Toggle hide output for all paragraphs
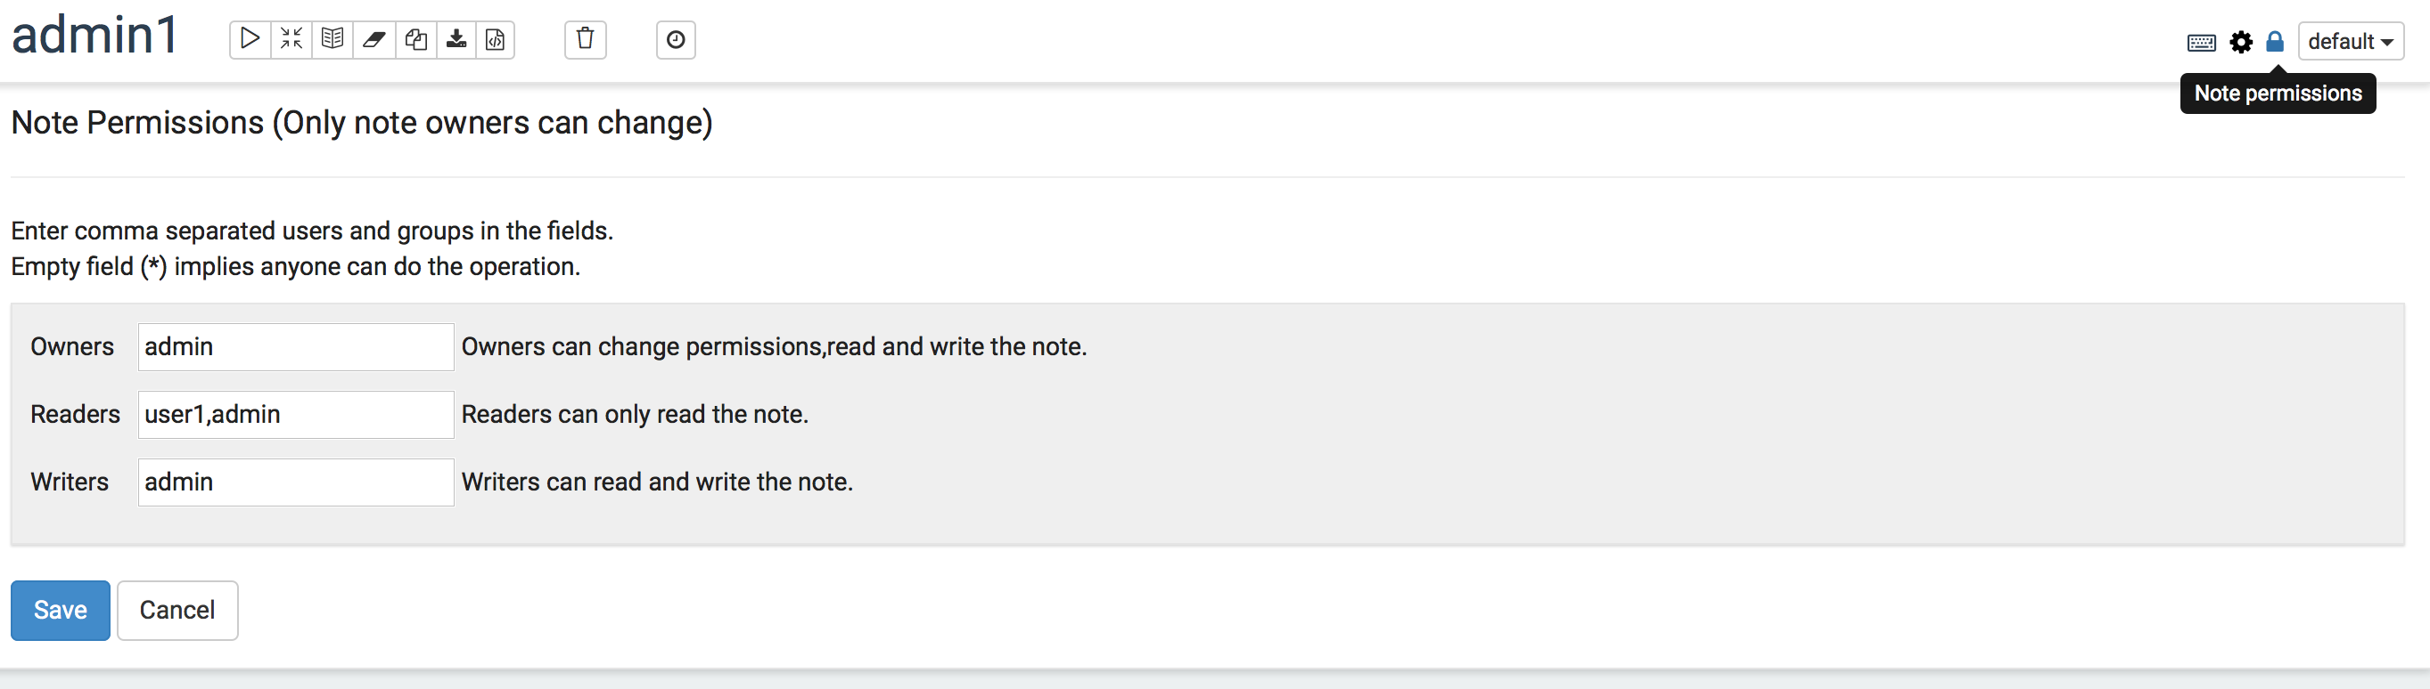The width and height of the screenshot is (2430, 689). click(x=332, y=39)
